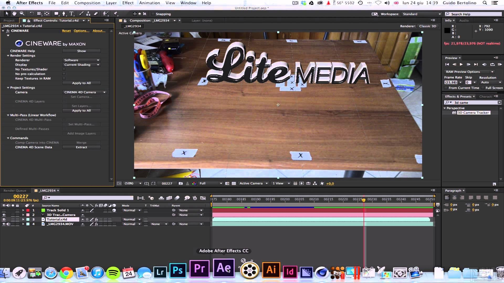Image resolution: width=504 pixels, height=283 pixels.
Task: Click the Apply to All button
Action: 81,83
